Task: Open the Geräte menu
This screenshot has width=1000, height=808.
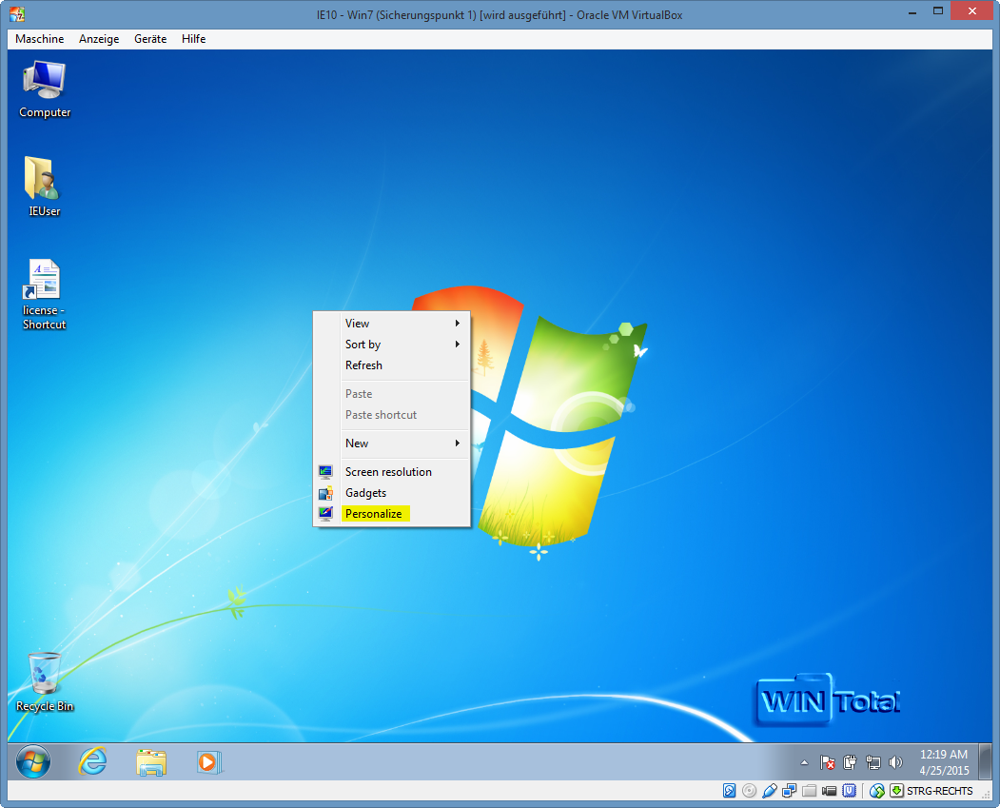Action: pos(150,39)
